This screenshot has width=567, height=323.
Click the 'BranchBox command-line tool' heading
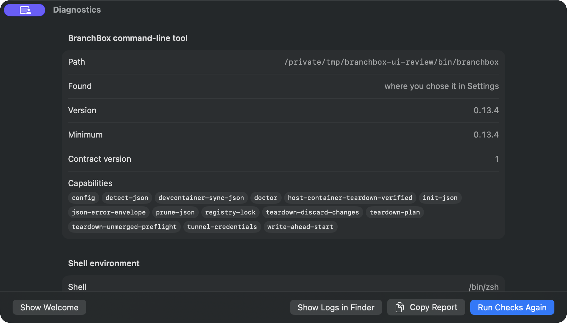tap(128, 38)
